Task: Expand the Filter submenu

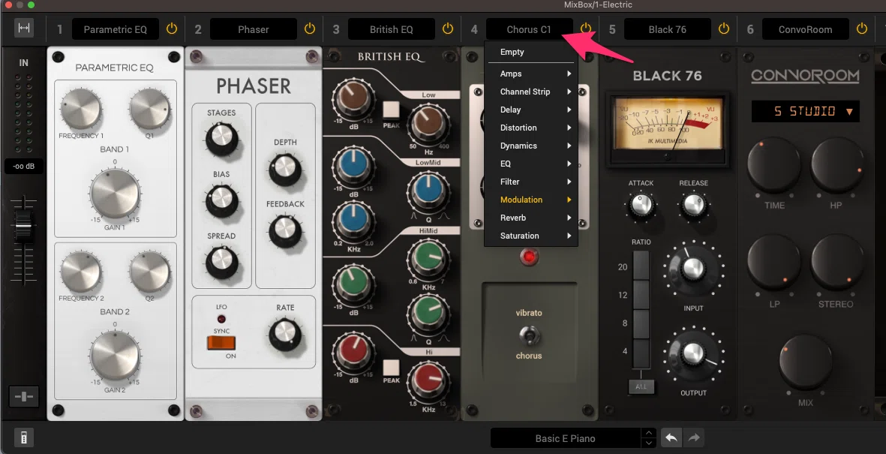Action: pyautogui.click(x=531, y=182)
